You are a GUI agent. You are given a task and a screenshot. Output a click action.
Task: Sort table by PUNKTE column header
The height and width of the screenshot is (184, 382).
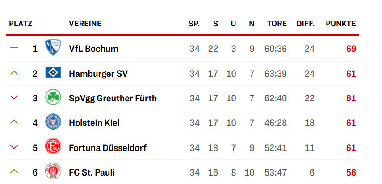tap(341, 24)
